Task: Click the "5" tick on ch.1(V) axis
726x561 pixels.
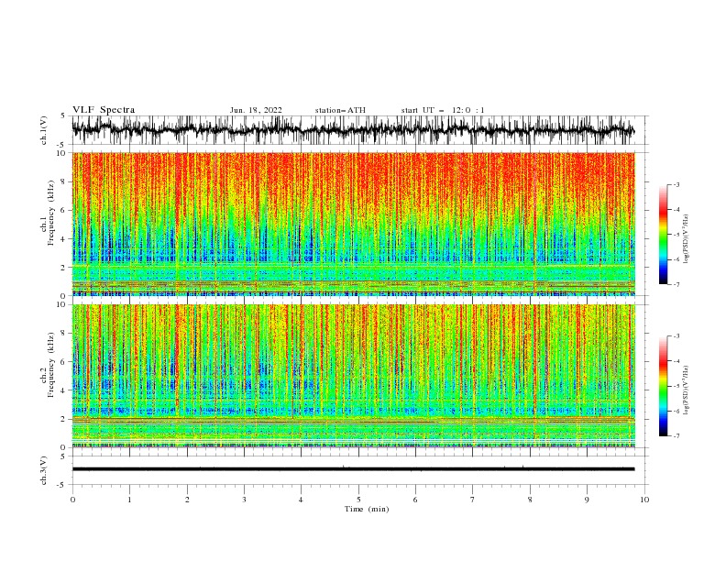Action: pyautogui.click(x=65, y=115)
